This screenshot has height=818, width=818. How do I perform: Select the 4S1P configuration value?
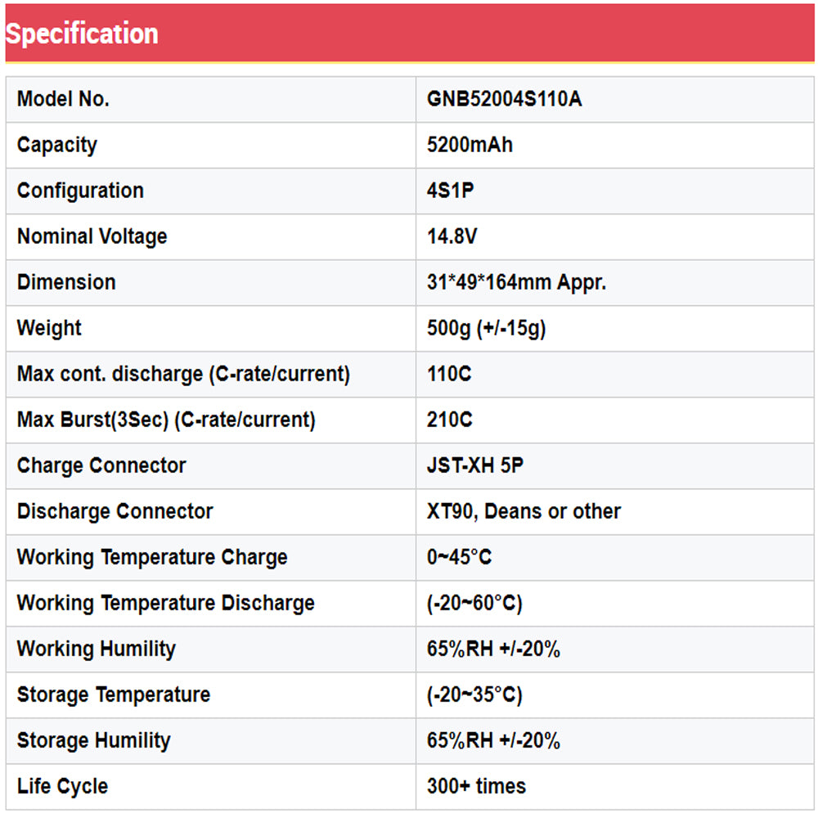click(x=451, y=191)
